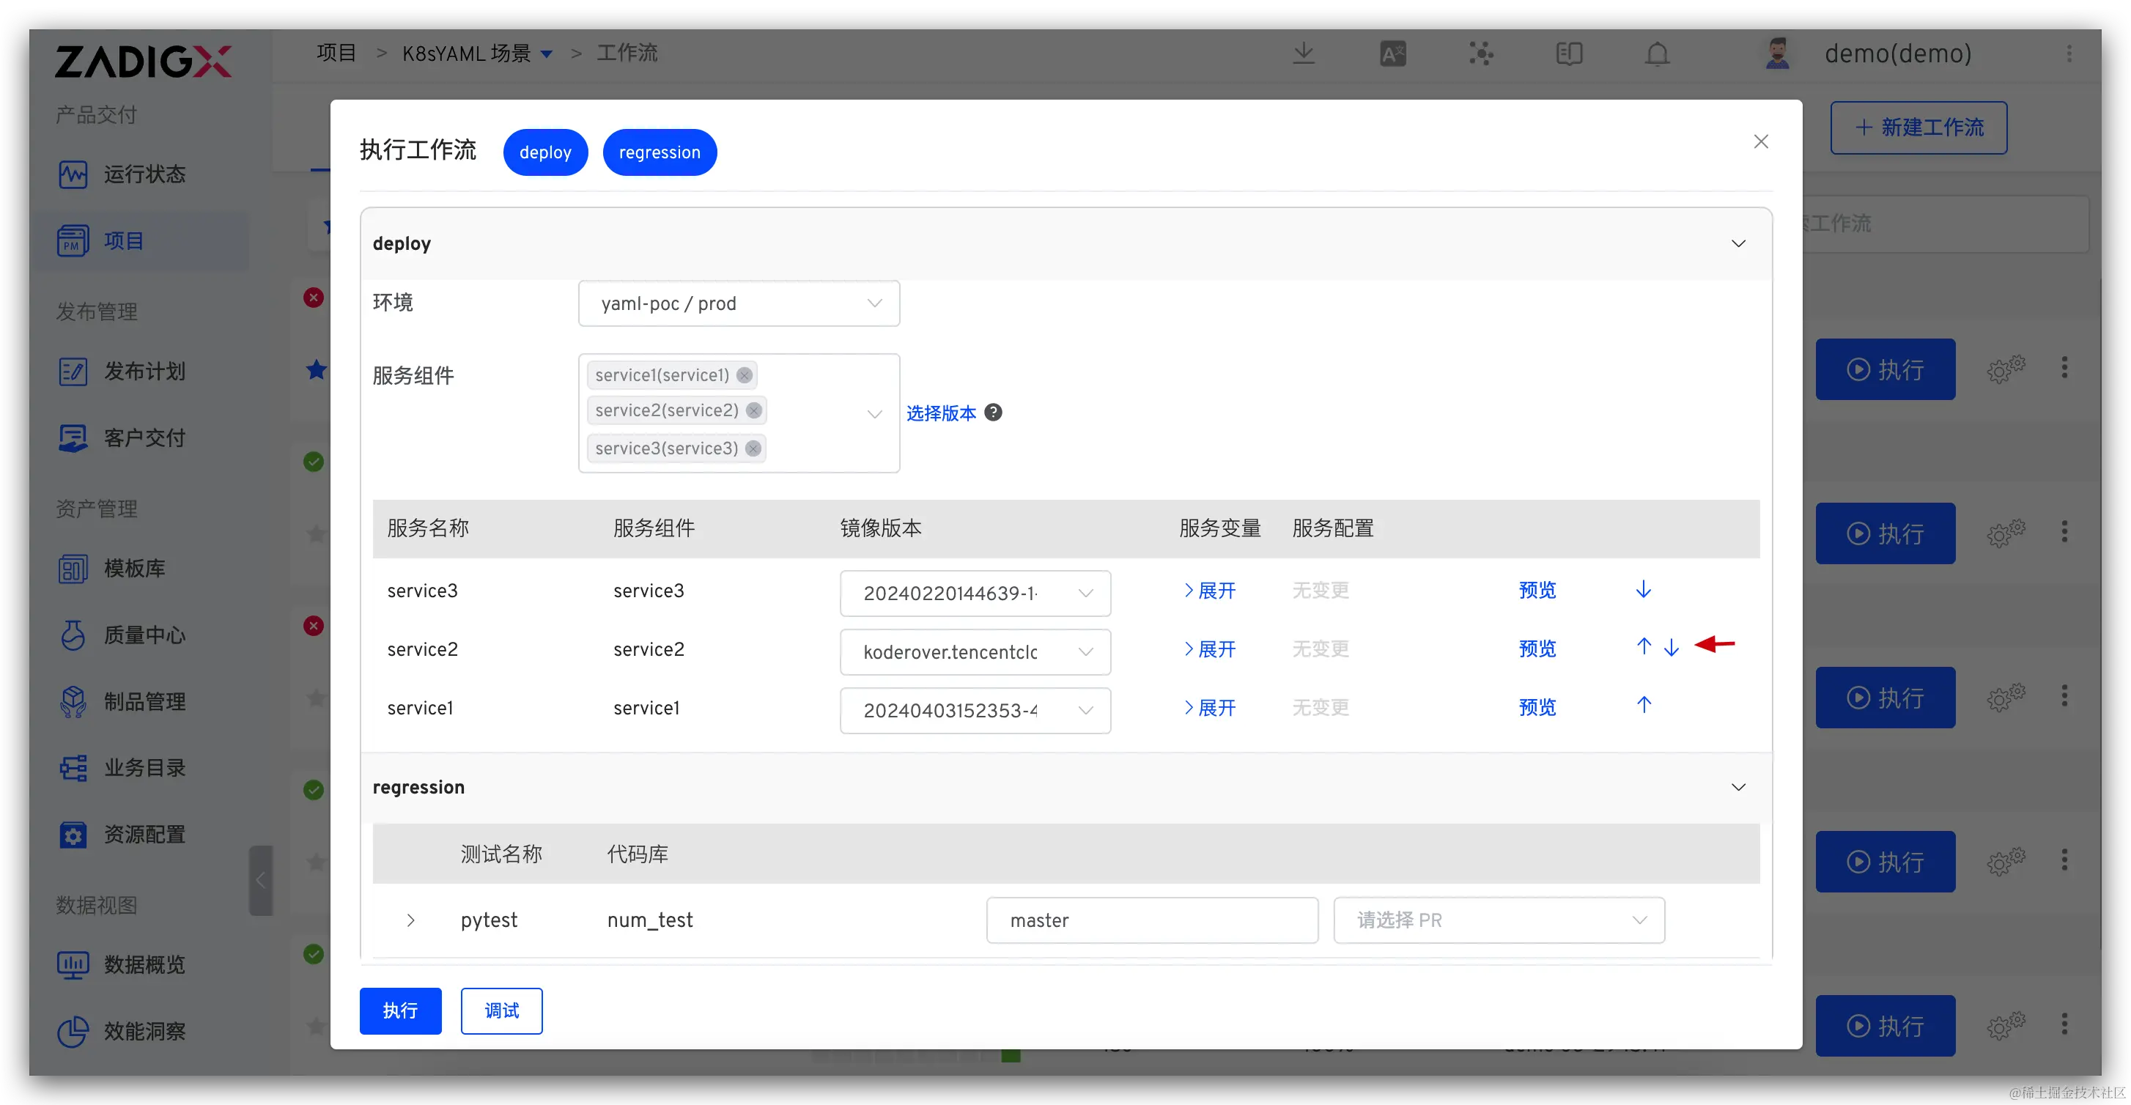Move service1 up using up arrow
This screenshot has width=2131, height=1105.
click(1643, 706)
